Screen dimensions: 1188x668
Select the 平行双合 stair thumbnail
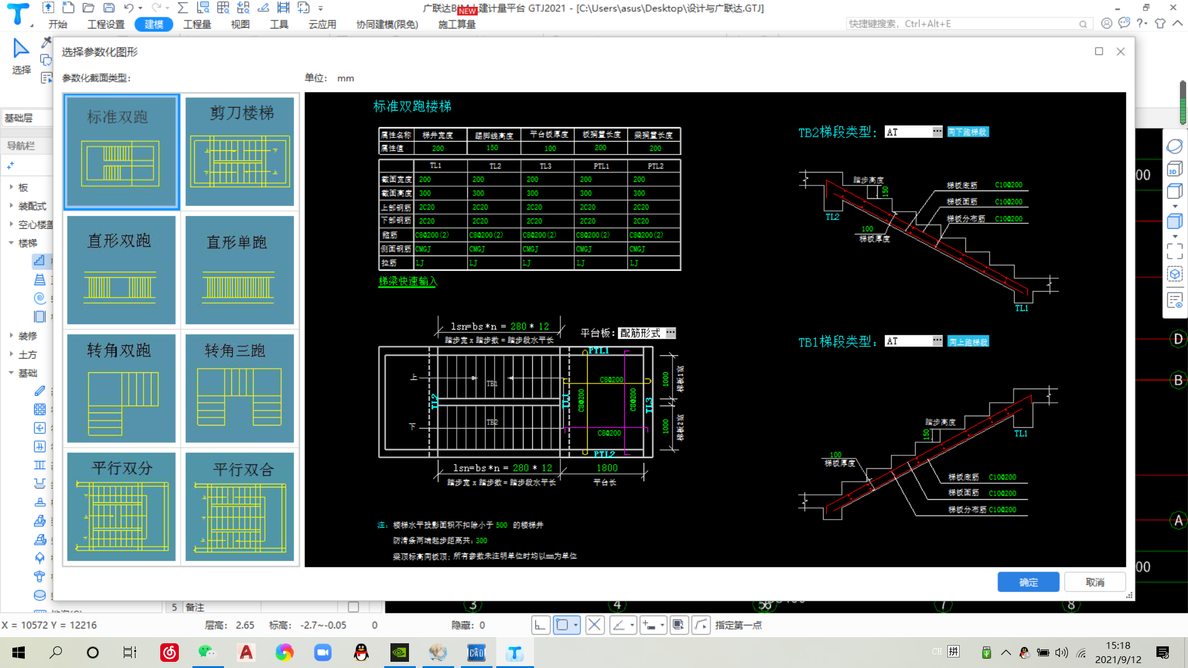click(x=239, y=506)
